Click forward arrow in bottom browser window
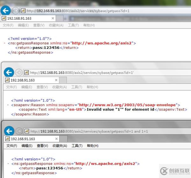191x178 pixels. pyautogui.click(x=19, y=131)
